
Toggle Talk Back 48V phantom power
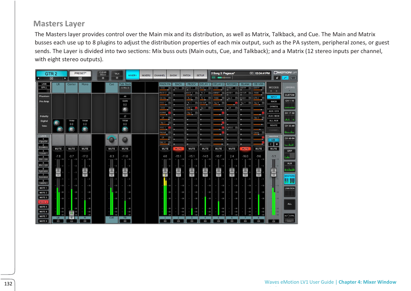[x=125, y=96]
